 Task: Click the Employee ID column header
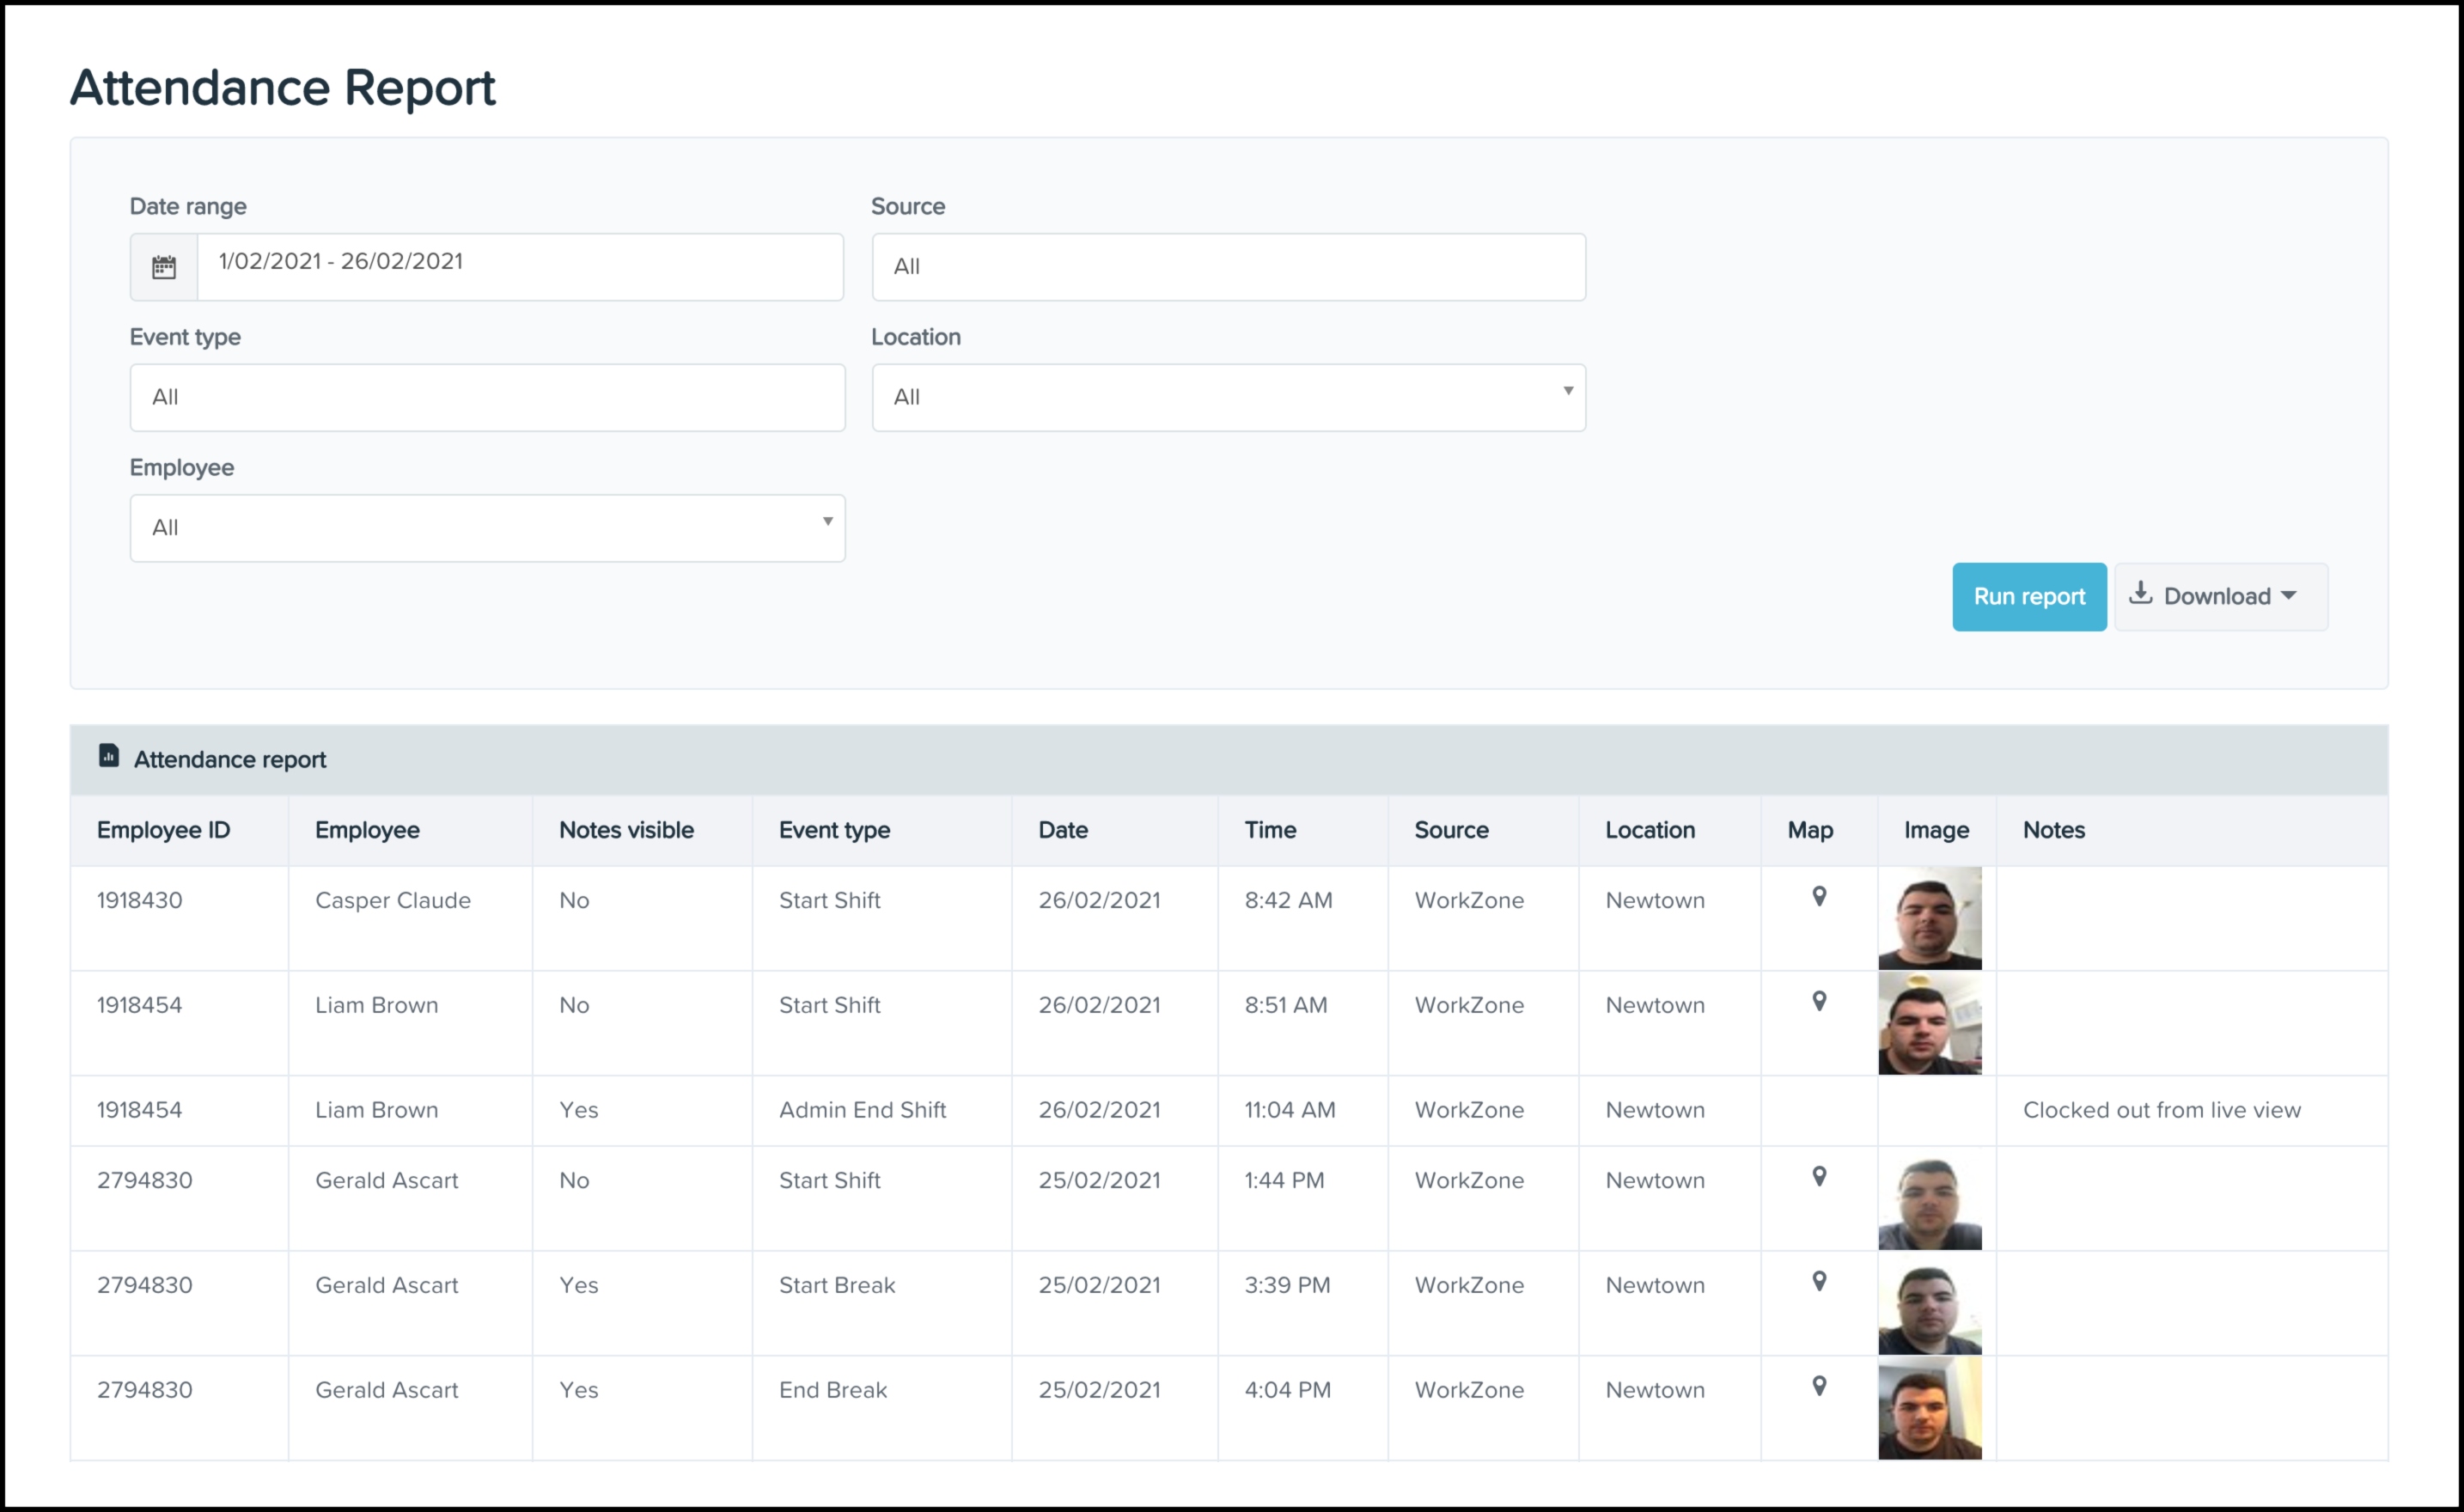163,830
